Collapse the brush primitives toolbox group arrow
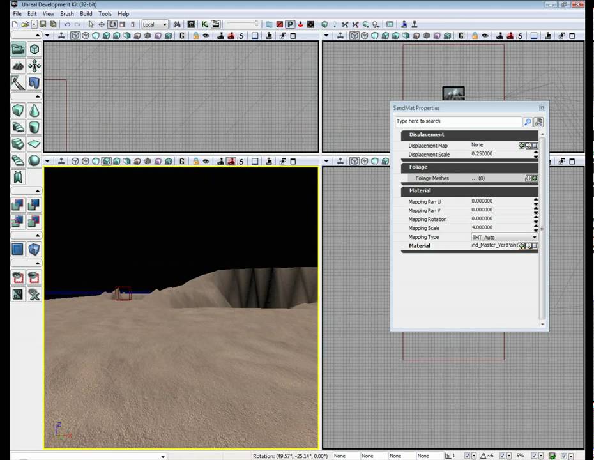 tap(38, 96)
